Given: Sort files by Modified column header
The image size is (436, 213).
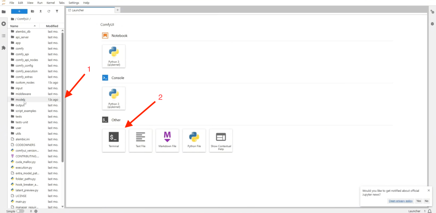Looking at the screenshot, I should click(x=52, y=26).
